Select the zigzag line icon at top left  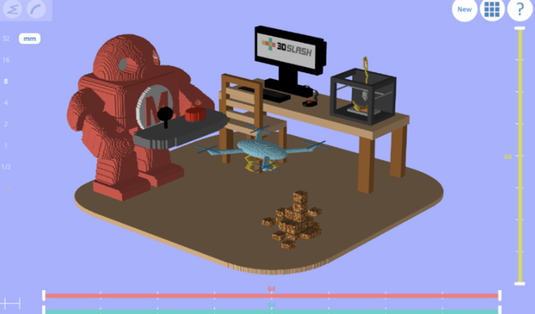point(13,9)
